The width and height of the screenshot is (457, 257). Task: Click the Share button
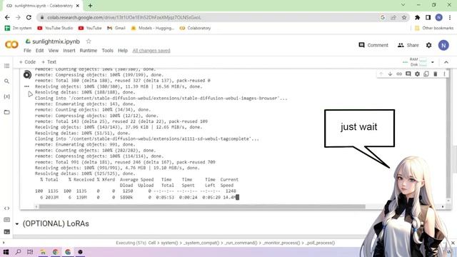(x=408, y=45)
